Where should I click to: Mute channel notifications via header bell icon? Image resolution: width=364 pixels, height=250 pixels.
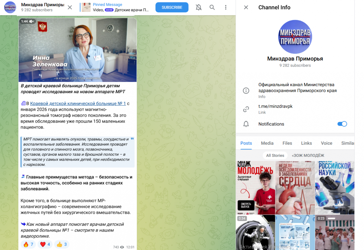[198, 7]
